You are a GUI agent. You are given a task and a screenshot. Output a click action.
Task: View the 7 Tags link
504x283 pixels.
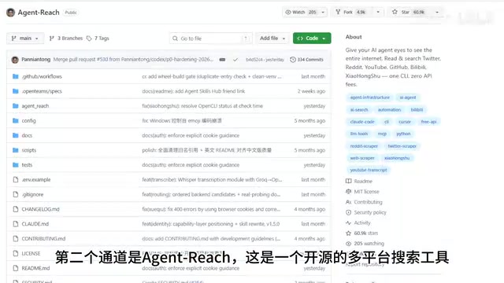[x=98, y=39]
